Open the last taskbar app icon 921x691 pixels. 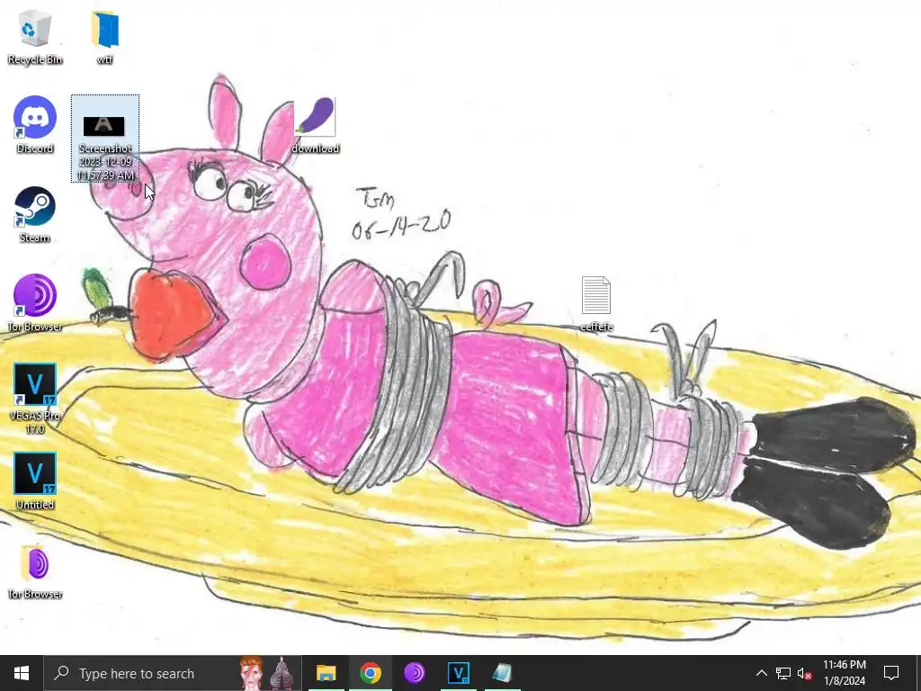(x=502, y=673)
